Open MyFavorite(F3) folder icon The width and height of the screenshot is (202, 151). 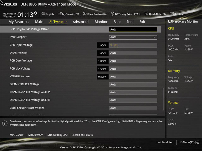(60, 14)
